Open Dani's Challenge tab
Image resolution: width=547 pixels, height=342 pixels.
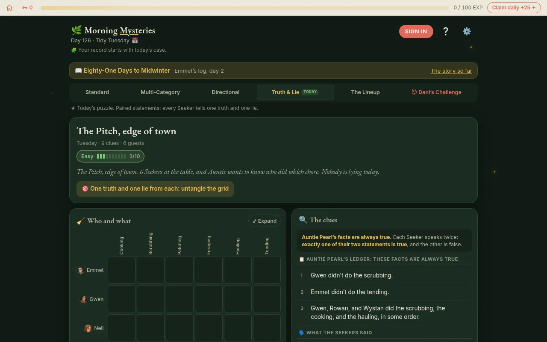(436, 92)
